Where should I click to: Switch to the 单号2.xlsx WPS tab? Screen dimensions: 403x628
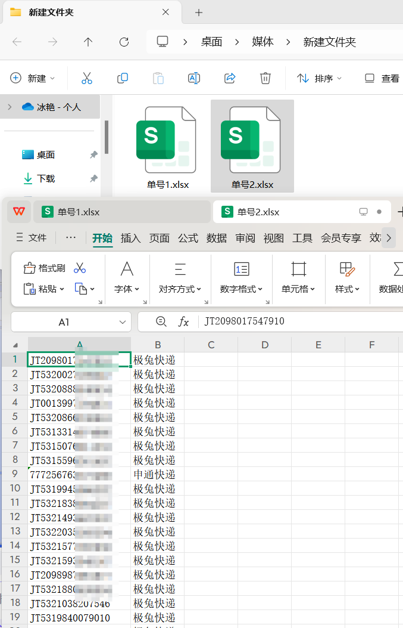point(302,212)
